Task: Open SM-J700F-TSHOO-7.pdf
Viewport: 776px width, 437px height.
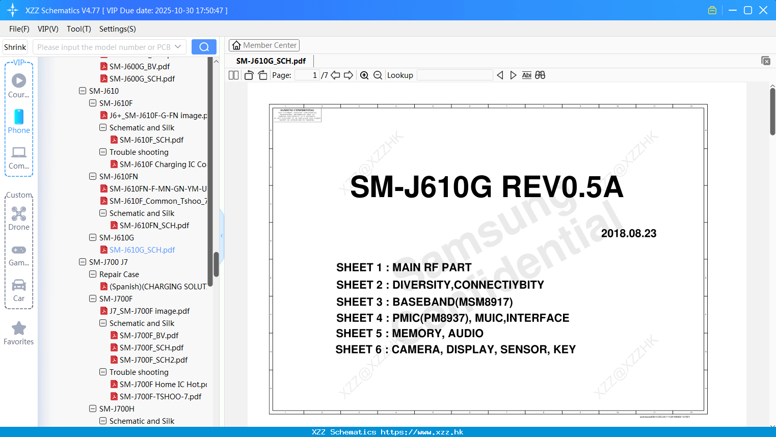Action: [160, 396]
